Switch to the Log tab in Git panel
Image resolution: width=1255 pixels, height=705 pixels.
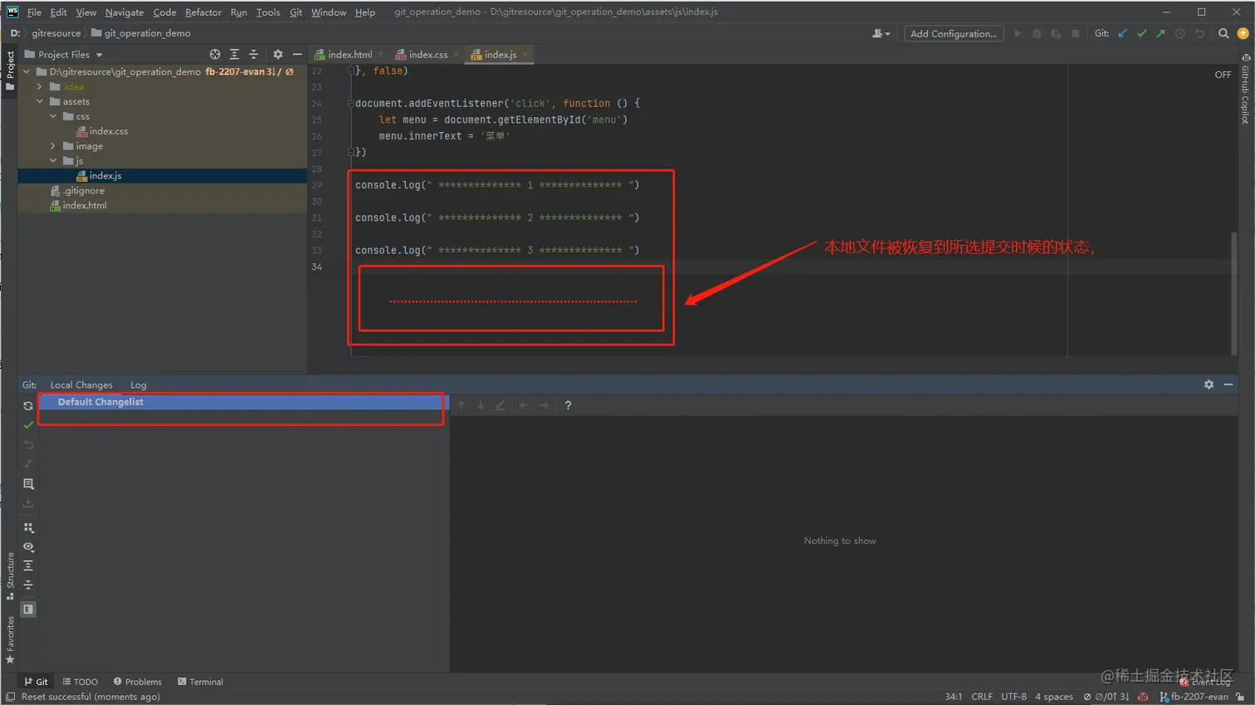(139, 385)
